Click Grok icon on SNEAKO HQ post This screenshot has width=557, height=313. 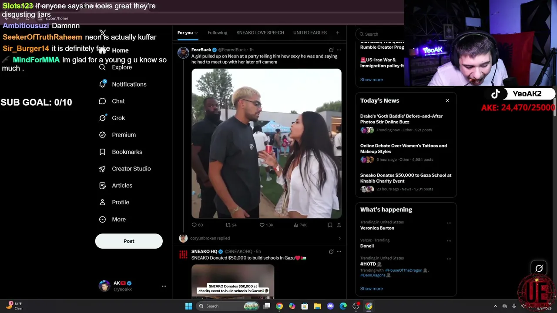331,252
